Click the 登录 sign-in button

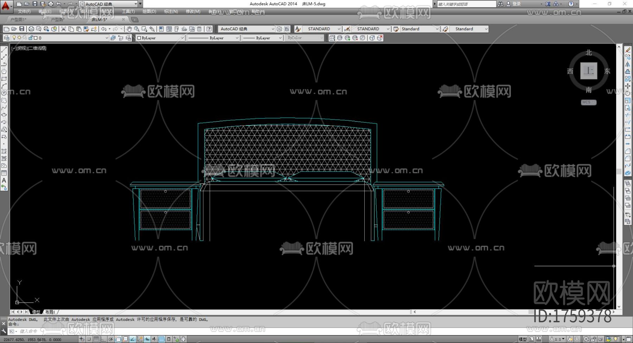516,4
